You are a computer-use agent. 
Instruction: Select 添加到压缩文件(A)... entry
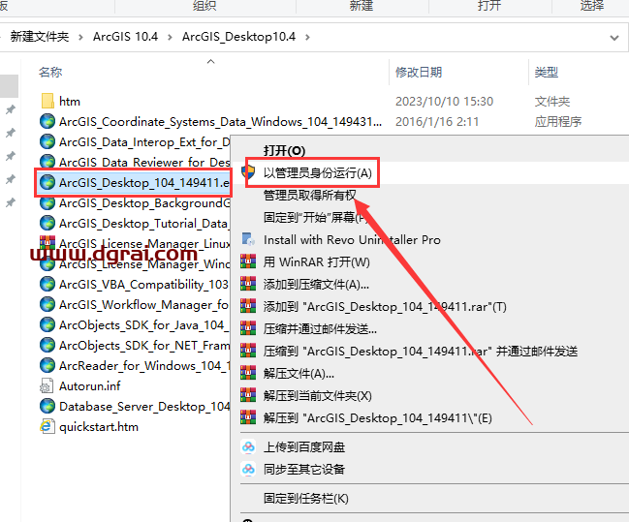pyautogui.click(x=316, y=285)
